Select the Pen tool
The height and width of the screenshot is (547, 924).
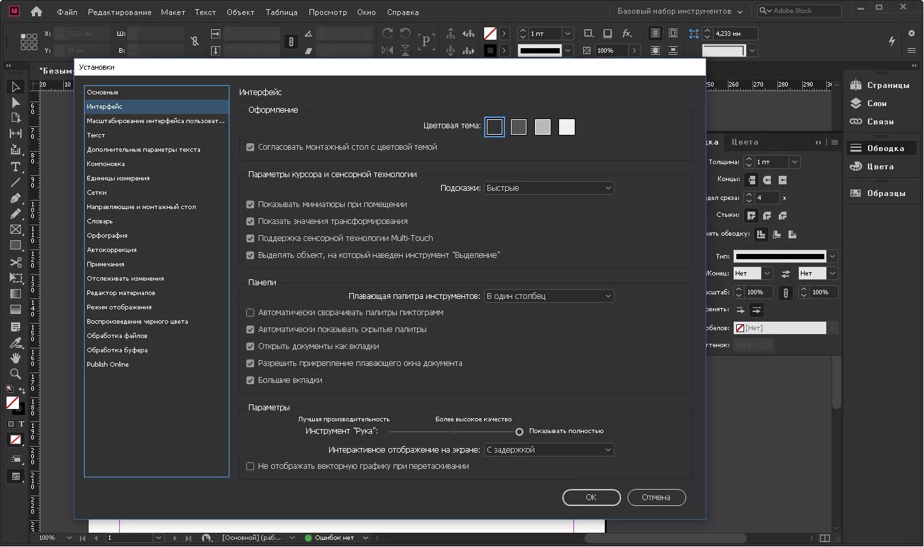coord(16,198)
